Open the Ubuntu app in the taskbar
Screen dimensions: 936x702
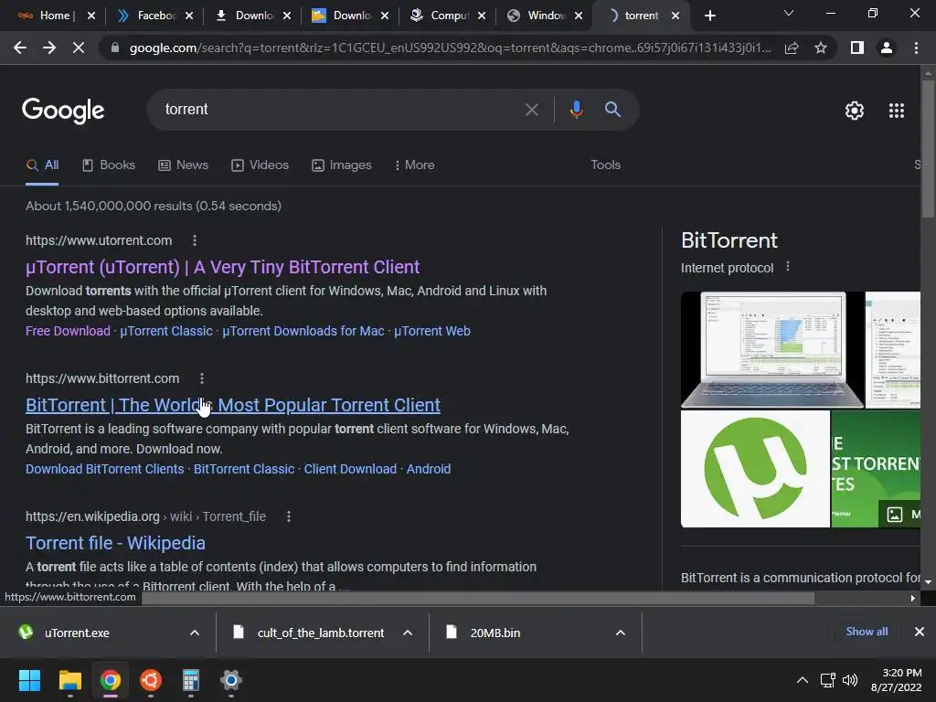pos(151,680)
